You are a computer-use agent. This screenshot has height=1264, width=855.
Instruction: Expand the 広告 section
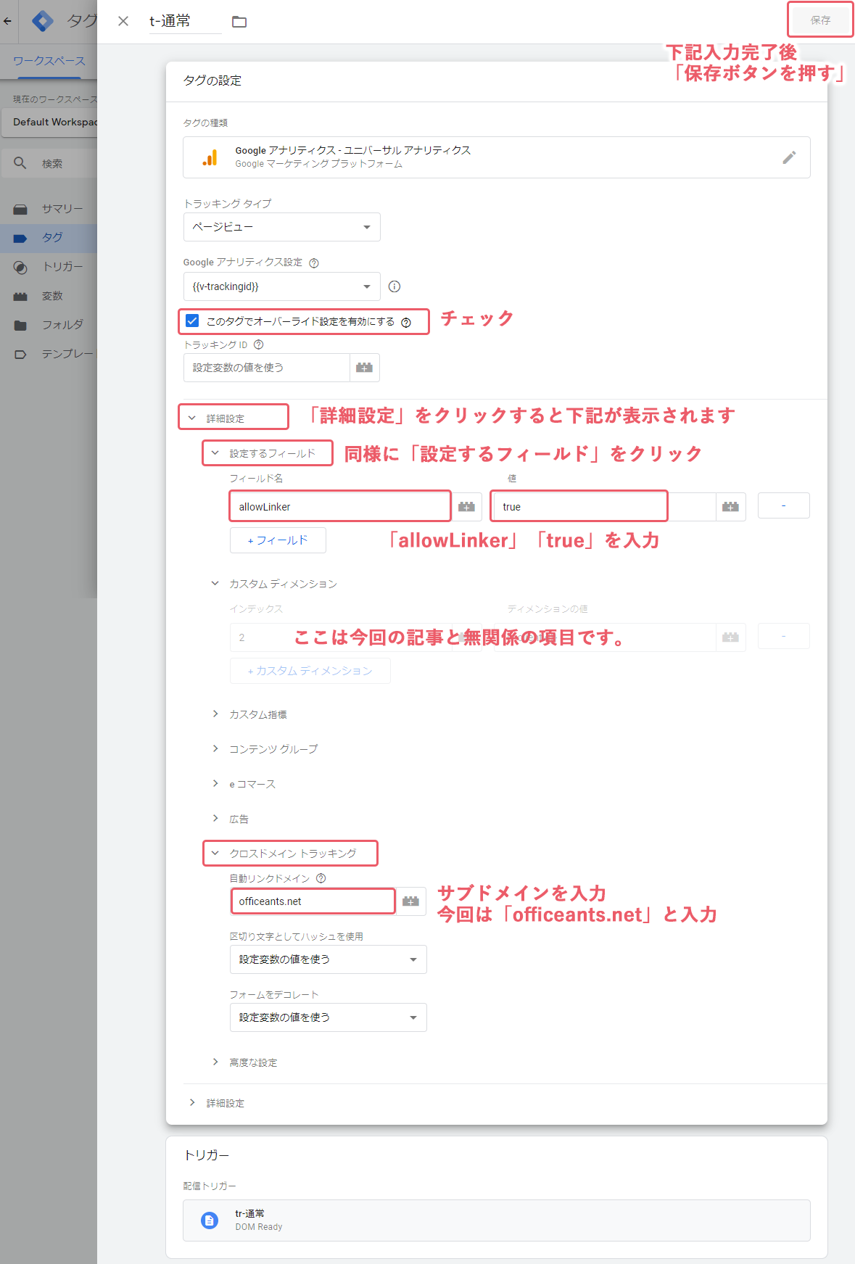pyautogui.click(x=231, y=819)
